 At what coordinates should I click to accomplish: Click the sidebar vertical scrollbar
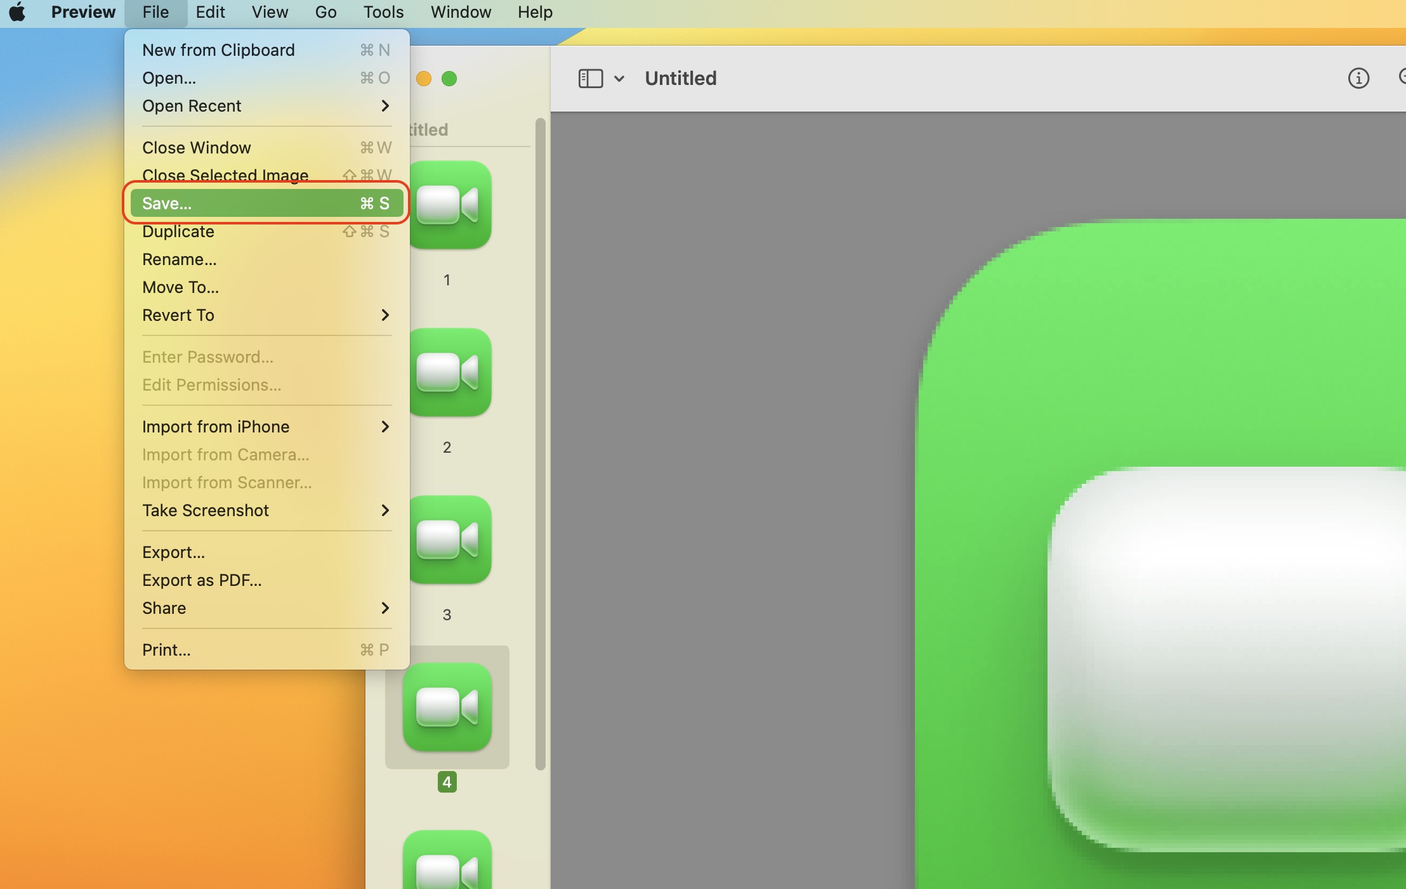(541, 444)
